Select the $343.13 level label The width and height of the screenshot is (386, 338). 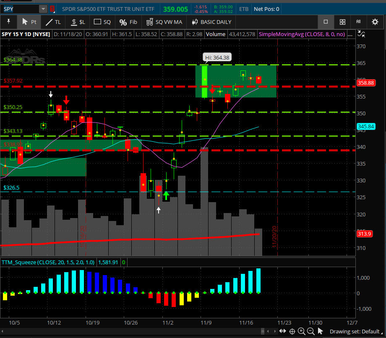click(x=13, y=131)
